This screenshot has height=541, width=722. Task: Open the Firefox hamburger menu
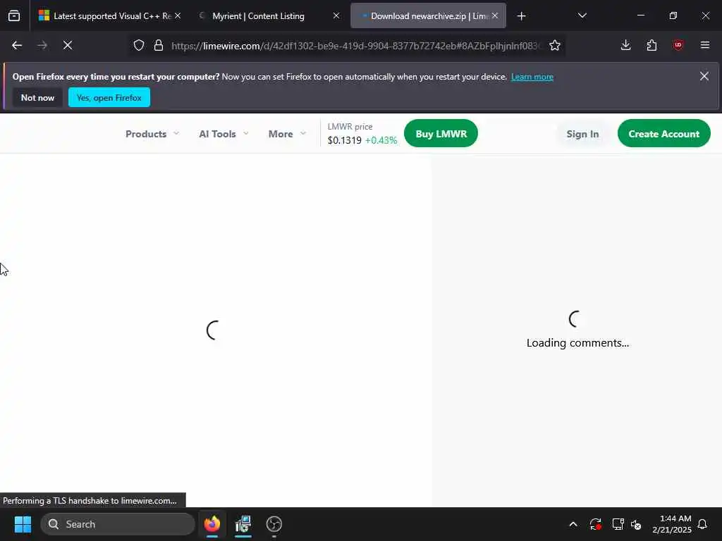tap(704, 45)
